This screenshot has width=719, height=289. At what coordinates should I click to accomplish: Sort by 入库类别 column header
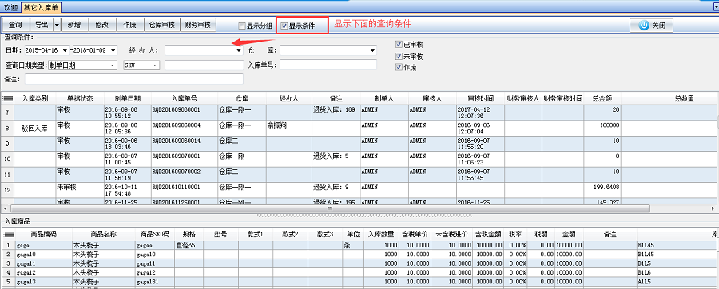(x=35, y=98)
